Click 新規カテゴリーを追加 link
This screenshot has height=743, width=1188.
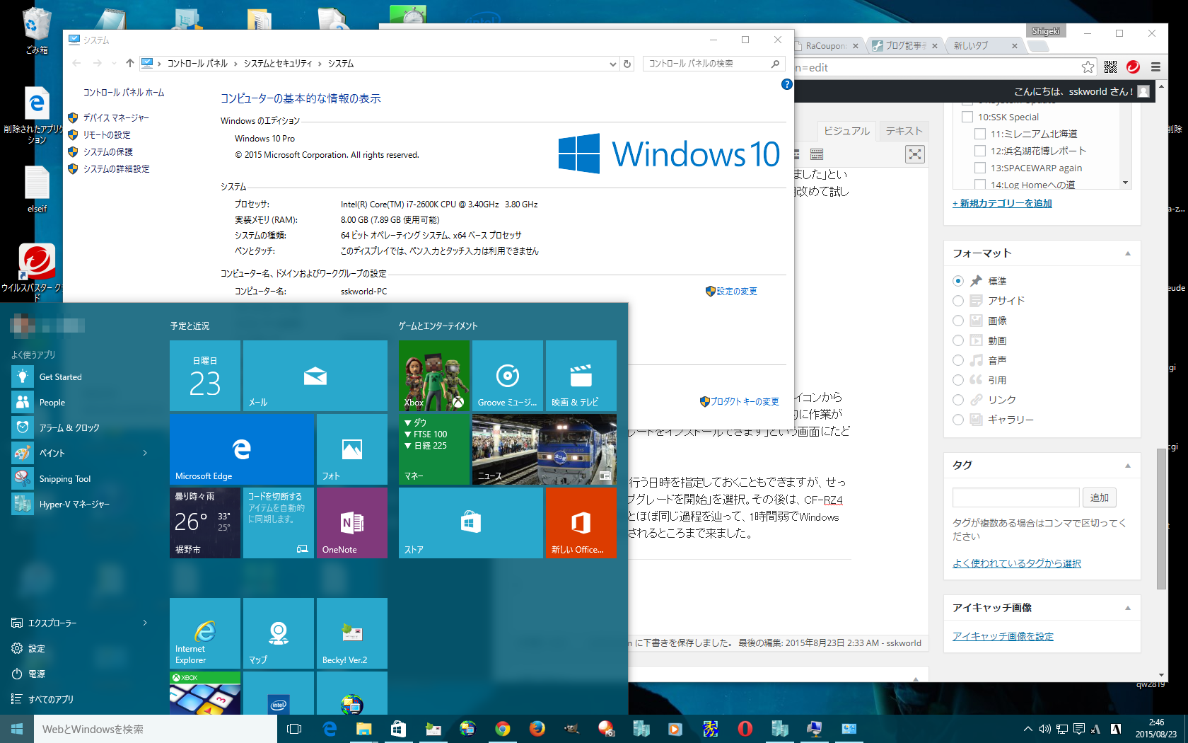1002,203
